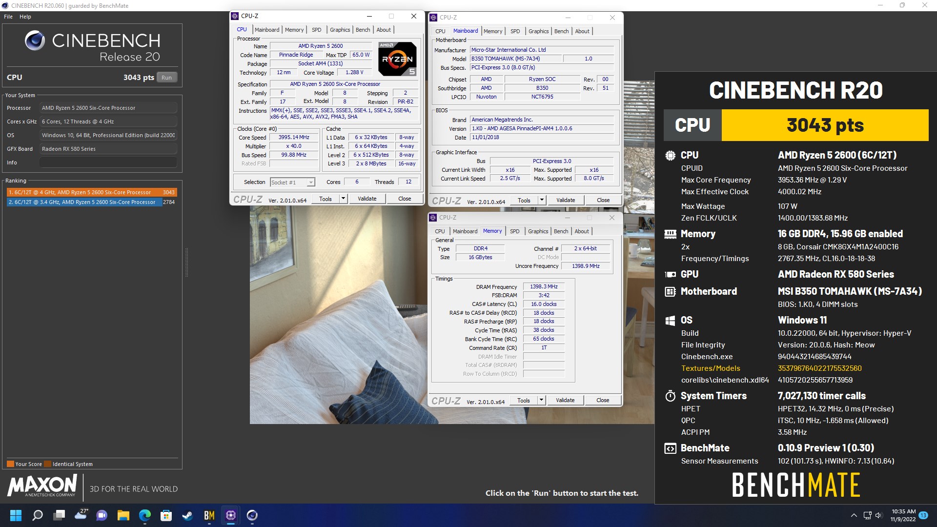Image resolution: width=937 pixels, height=527 pixels.
Task: Click the BenchMate GPU card icon
Action: coord(670,274)
